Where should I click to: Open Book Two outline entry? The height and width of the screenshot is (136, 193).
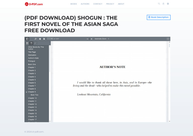tap(34, 95)
